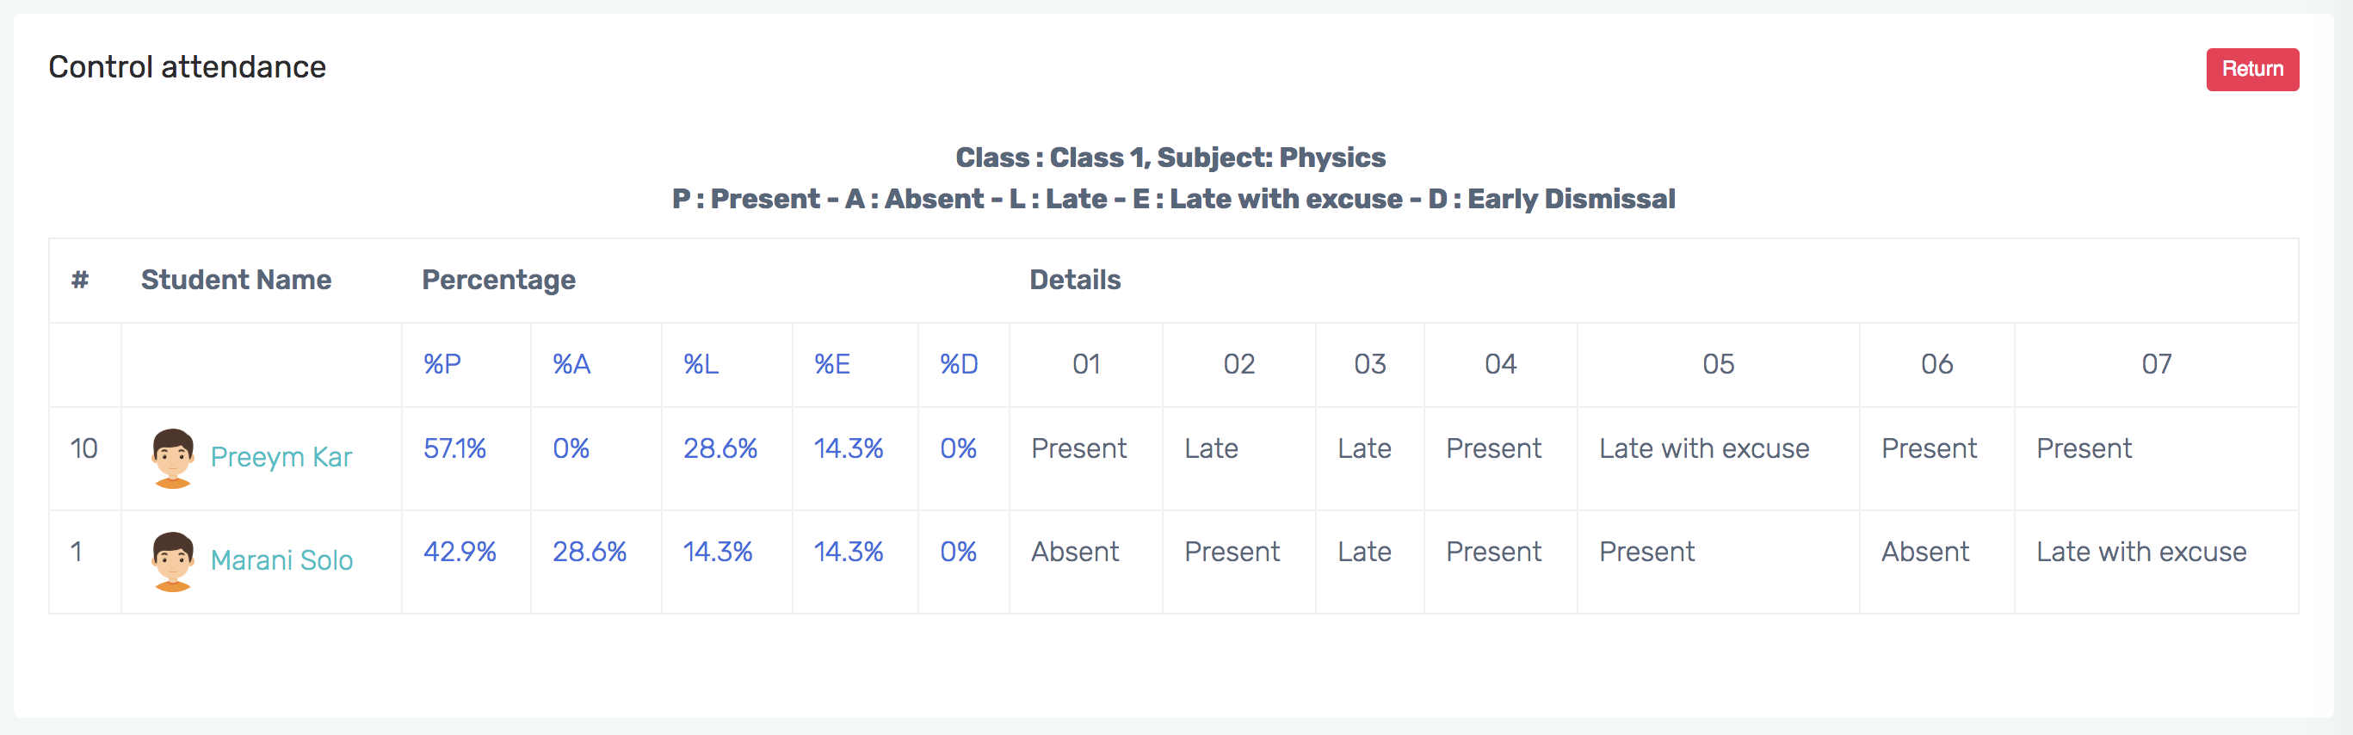Click the %A column header

[x=571, y=364]
